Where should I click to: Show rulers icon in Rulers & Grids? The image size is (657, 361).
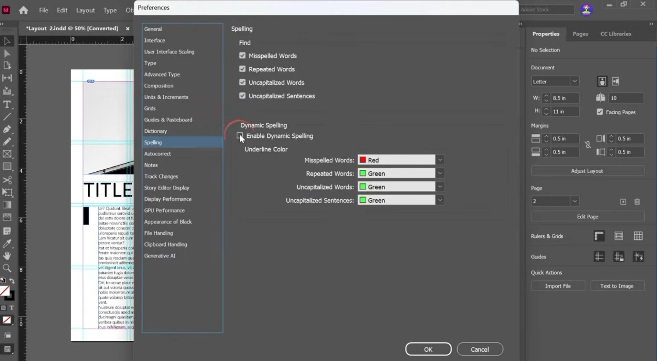599,236
